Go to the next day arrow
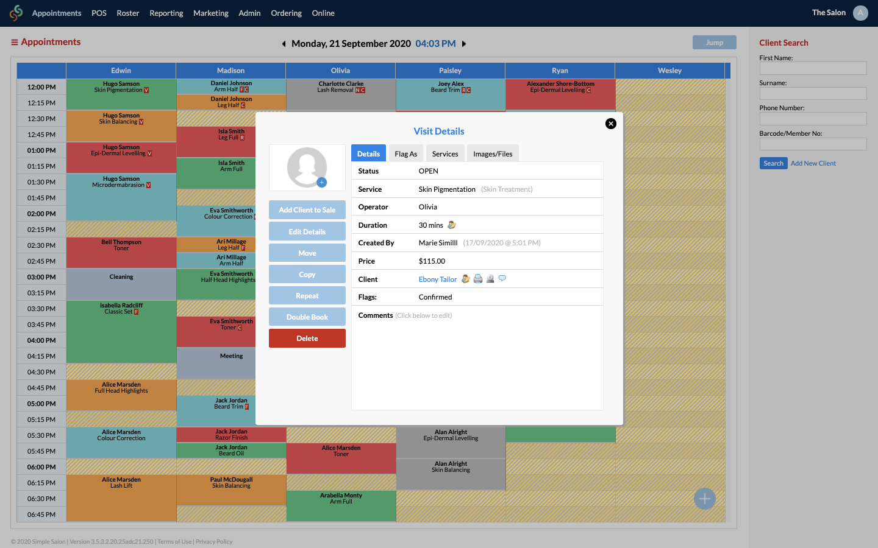This screenshot has width=878, height=548. (464, 44)
